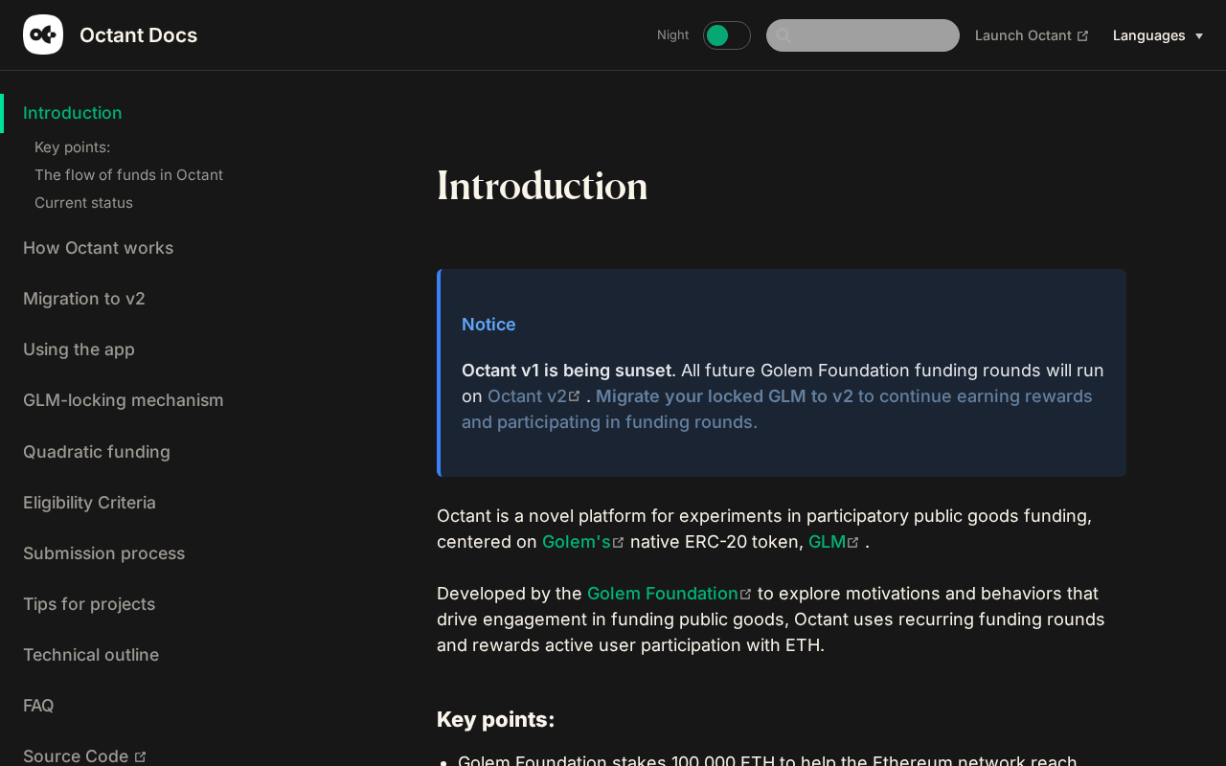This screenshot has width=1226, height=766.
Task: Click the Octant logo icon
Action: click(43, 34)
